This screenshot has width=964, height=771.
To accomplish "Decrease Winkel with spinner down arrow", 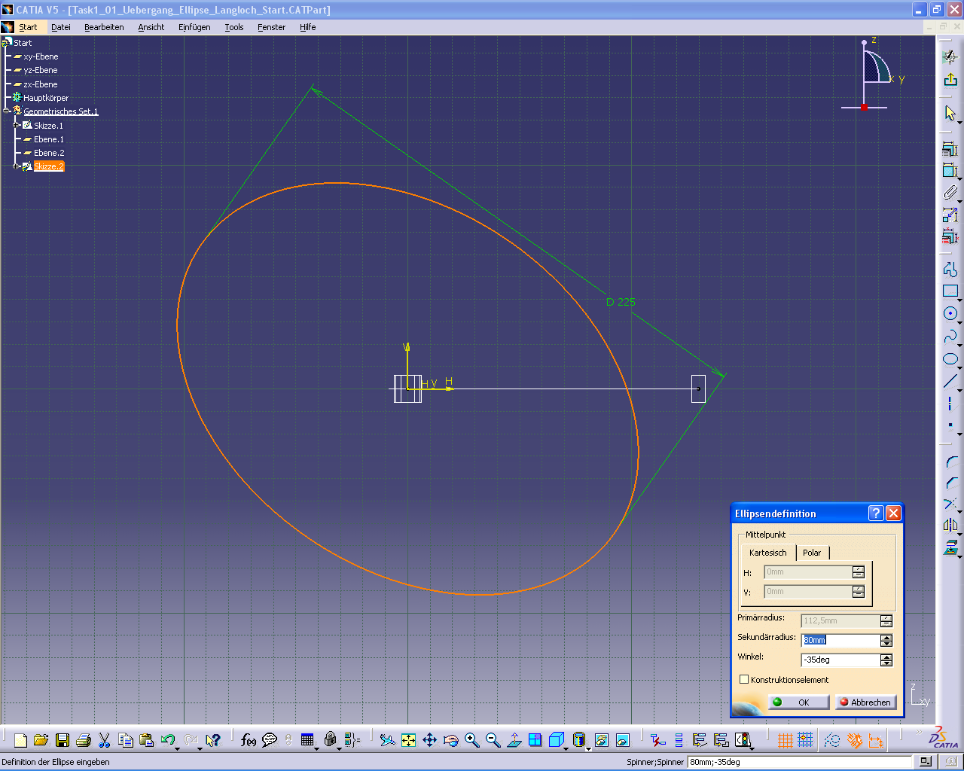I will pos(886,663).
